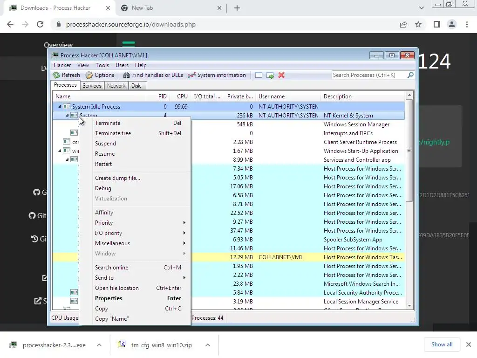Select Restart in the context menu
477x358 pixels.
pos(135,164)
